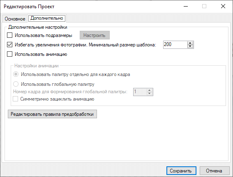Toggle Симметрично зациклить анимацию checkbox
This screenshot has height=177, width=233.
click(x=15, y=99)
